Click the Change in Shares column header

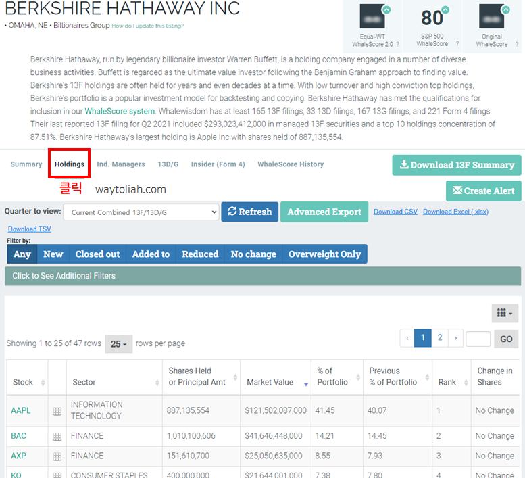(x=495, y=377)
